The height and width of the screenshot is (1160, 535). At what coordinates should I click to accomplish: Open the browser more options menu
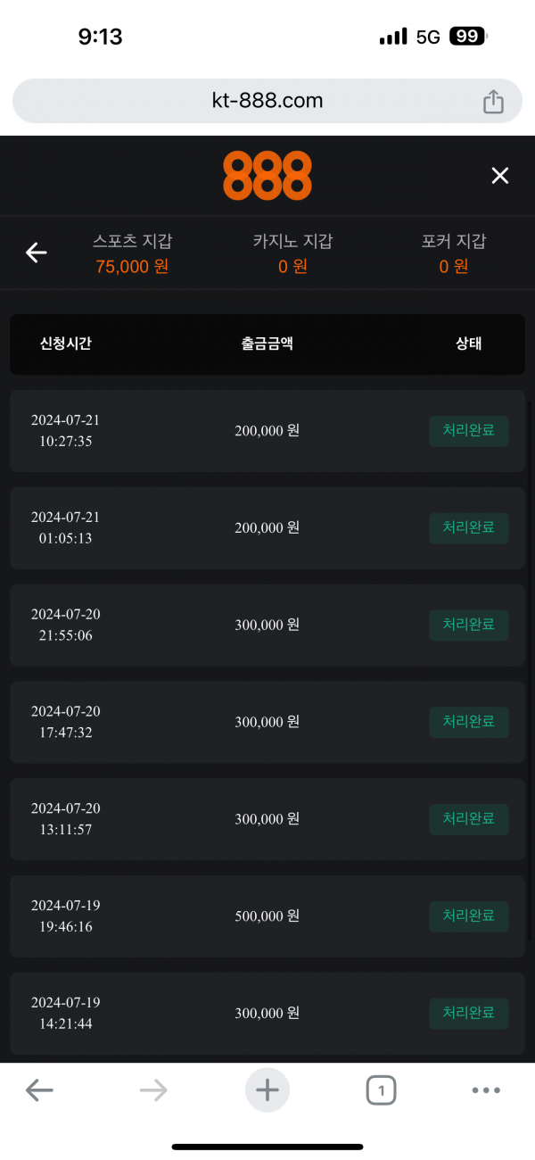(486, 1090)
